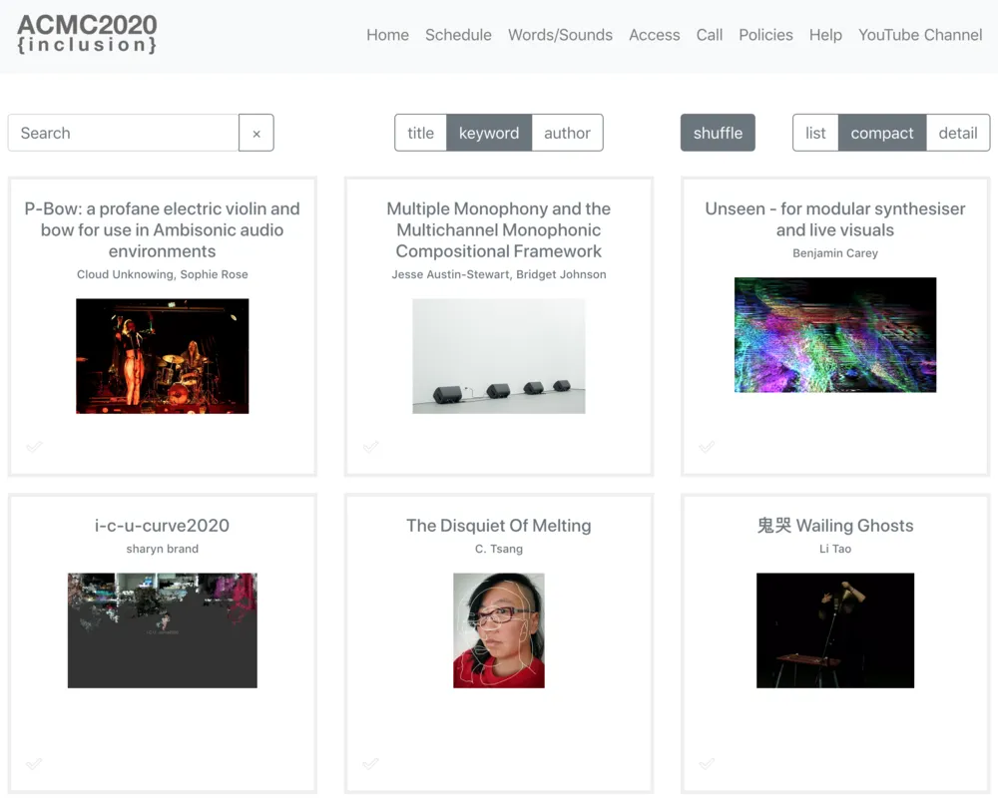Open the Help page
This screenshot has height=801, width=998.
(825, 35)
